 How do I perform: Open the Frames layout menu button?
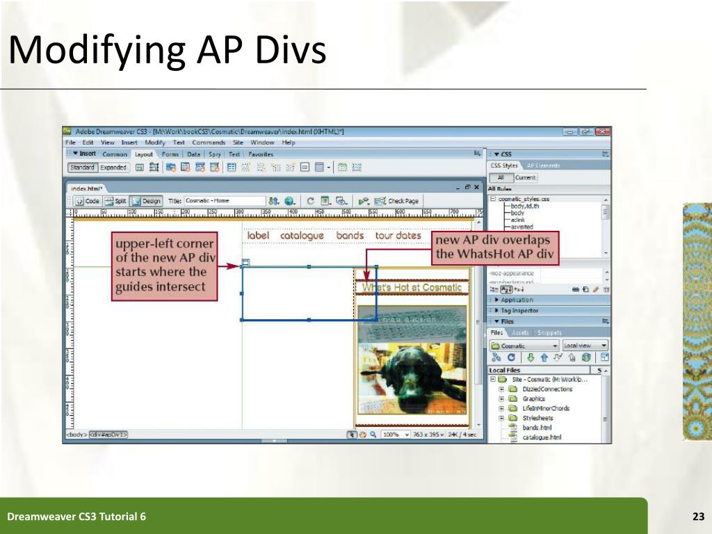pos(322,168)
